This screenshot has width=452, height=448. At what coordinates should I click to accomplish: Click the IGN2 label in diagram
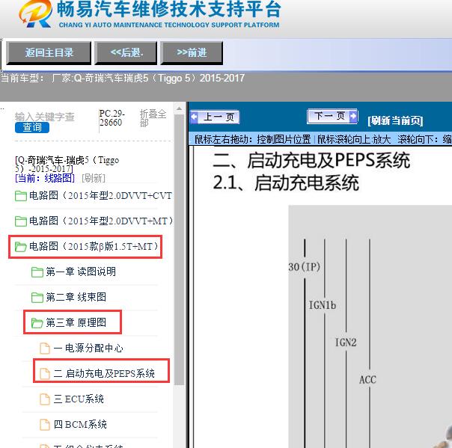coord(346,343)
